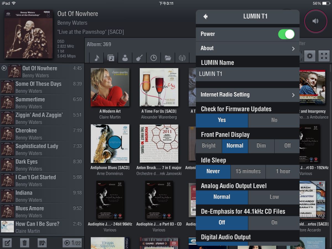Open the now-playing Live at the Pawnshop cover
Screen dimensions: 332x249
coord(28,34)
